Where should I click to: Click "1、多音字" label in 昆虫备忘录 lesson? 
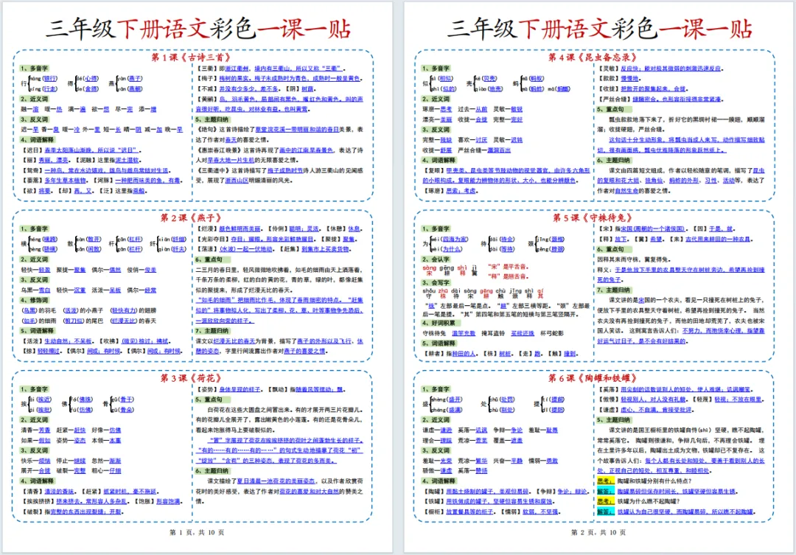pyautogui.click(x=436, y=68)
